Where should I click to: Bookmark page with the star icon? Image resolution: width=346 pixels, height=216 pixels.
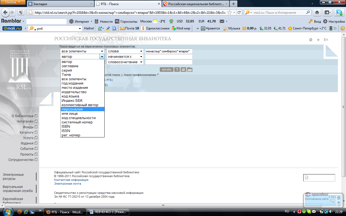(x=229, y=12)
